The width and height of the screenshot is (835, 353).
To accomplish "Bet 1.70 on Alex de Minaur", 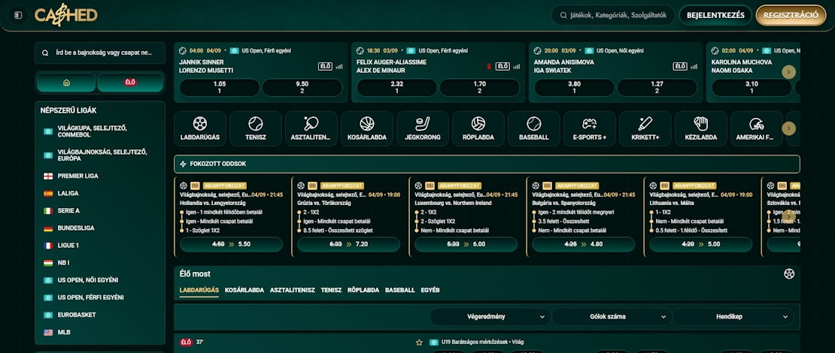I will [479, 88].
